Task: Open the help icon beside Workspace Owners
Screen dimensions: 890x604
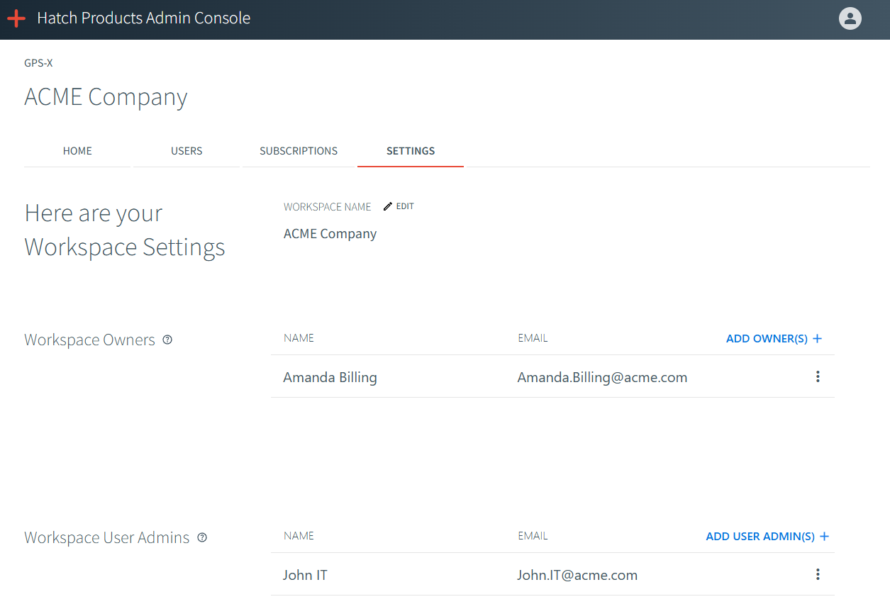Action: click(167, 340)
